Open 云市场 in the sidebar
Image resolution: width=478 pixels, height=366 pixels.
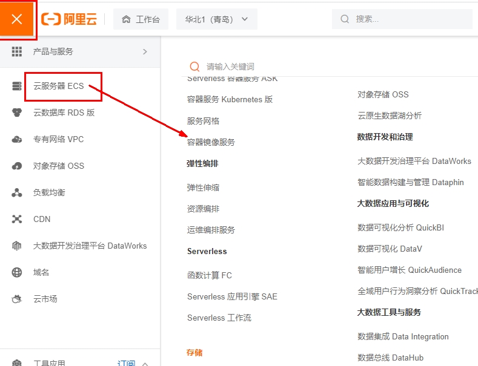pos(45,299)
